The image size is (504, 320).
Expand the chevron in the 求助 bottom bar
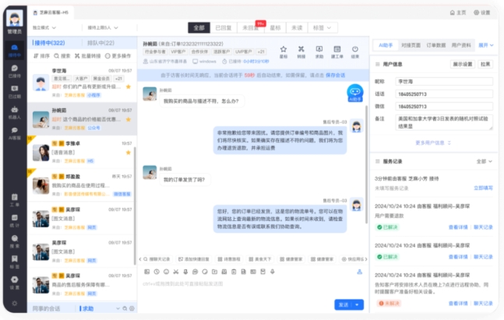click(x=118, y=308)
